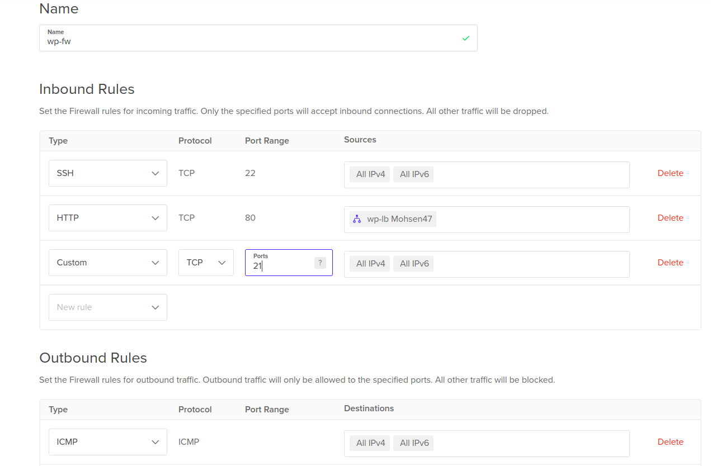Click the load balancer icon in wp-lb Mohsen47 tag

tap(357, 219)
